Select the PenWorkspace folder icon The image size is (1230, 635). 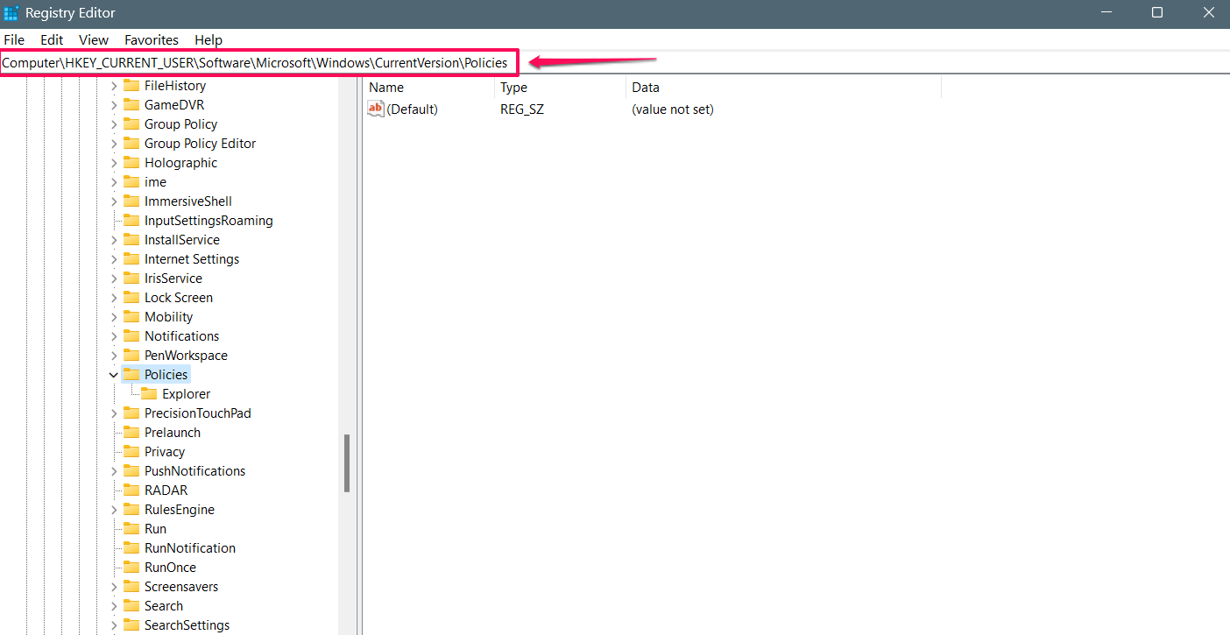(x=131, y=355)
